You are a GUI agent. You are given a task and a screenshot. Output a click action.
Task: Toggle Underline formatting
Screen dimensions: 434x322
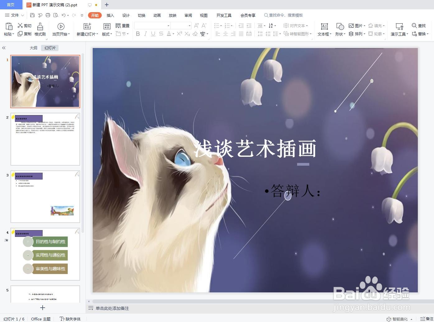153,34
